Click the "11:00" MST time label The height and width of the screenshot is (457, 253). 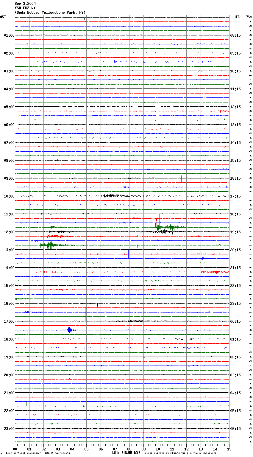(x=9, y=214)
